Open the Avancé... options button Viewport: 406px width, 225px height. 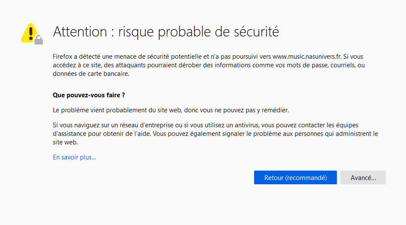pos(363,177)
